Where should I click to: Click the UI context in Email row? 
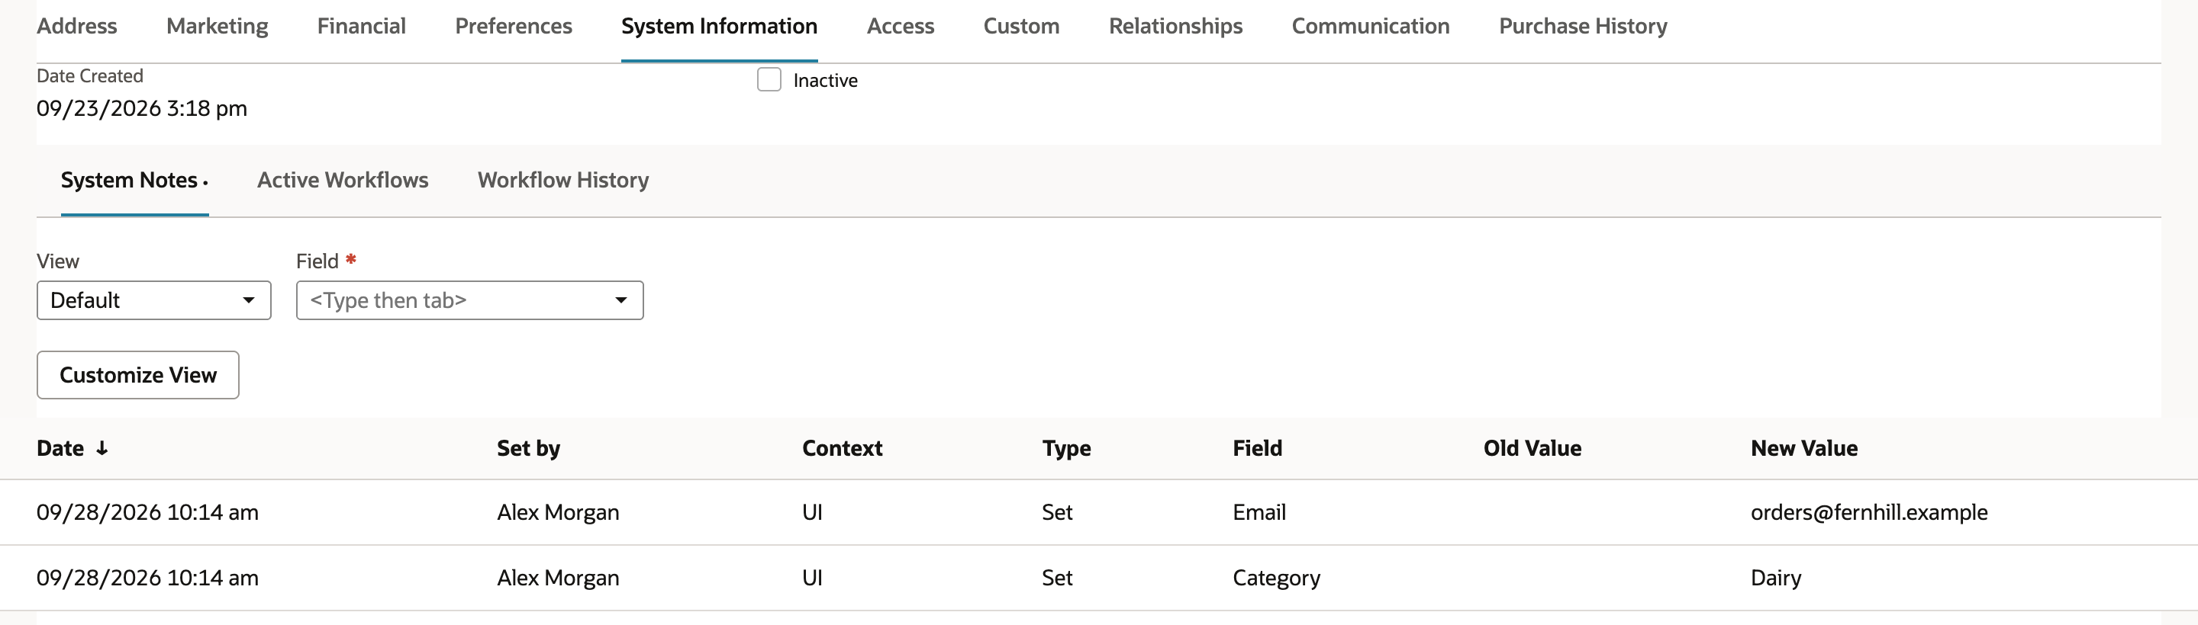[811, 512]
